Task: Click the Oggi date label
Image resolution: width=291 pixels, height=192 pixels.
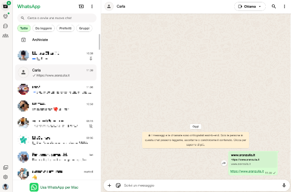Action: click(196, 126)
